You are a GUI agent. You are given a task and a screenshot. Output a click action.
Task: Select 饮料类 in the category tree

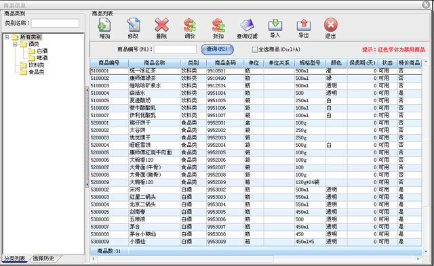coord(36,65)
